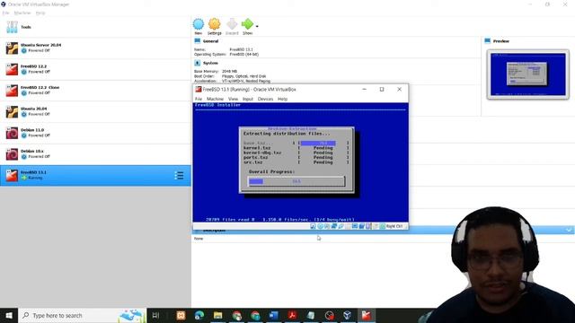Image resolution: width=575 pixels, height=323 pixels.
Task: Click the System section header
Action: pyautogui.click(x=210, y=63)
